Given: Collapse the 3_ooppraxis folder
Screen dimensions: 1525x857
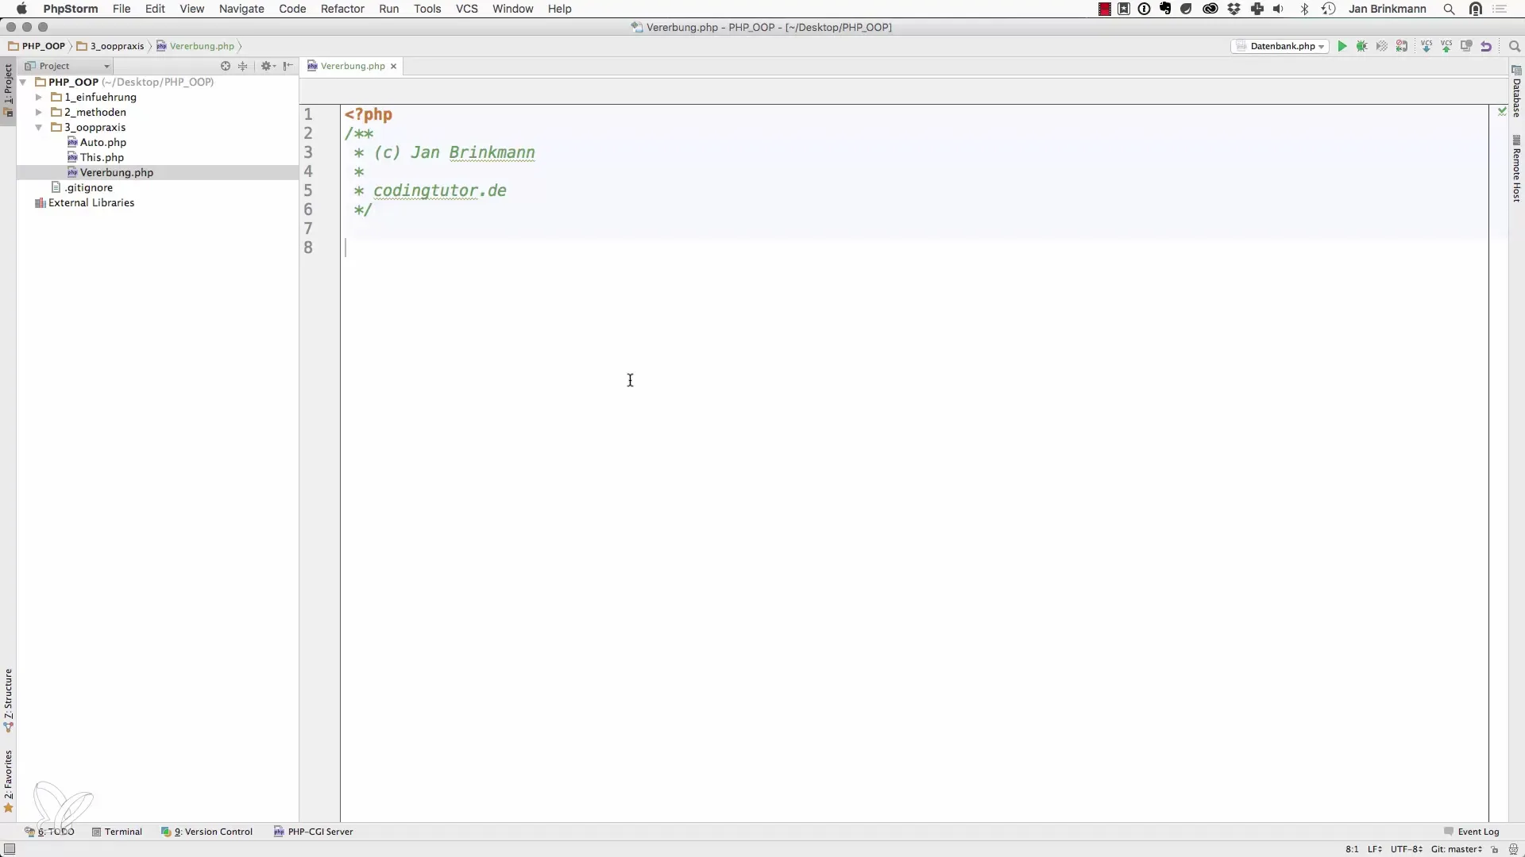Looking at the screenshot, I should (38, 127).
